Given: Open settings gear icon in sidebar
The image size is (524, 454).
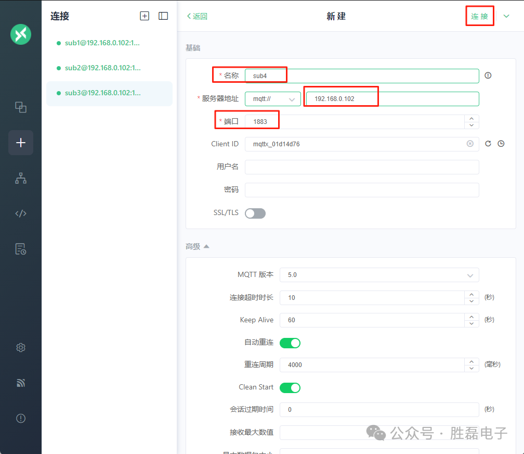Looking at the screenshot, I should click(x=21, y=348).
